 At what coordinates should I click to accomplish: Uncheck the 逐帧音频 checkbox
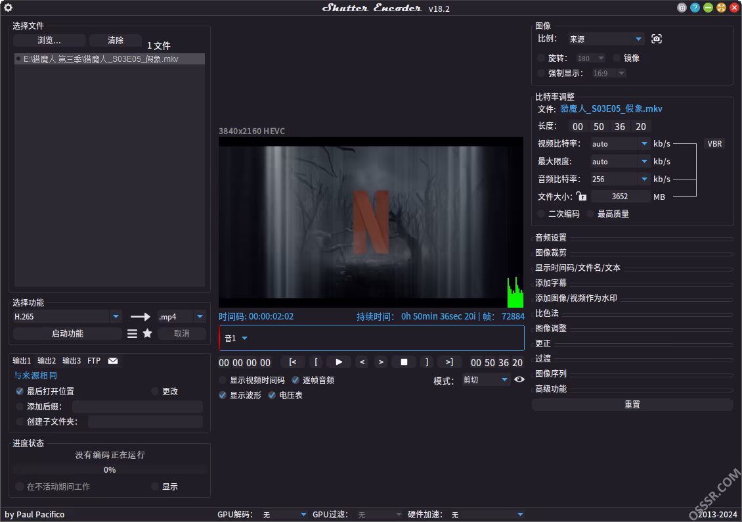pyautogui.click(x=295, y=380)
